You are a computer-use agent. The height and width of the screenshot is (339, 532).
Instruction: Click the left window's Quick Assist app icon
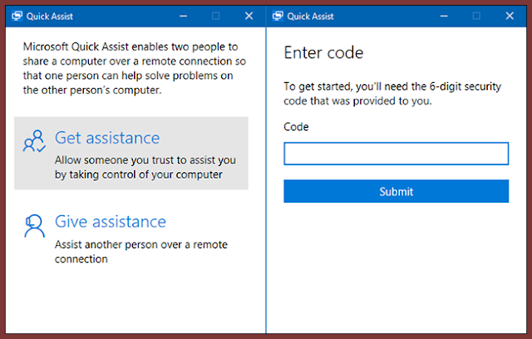(x=17, y=16)
